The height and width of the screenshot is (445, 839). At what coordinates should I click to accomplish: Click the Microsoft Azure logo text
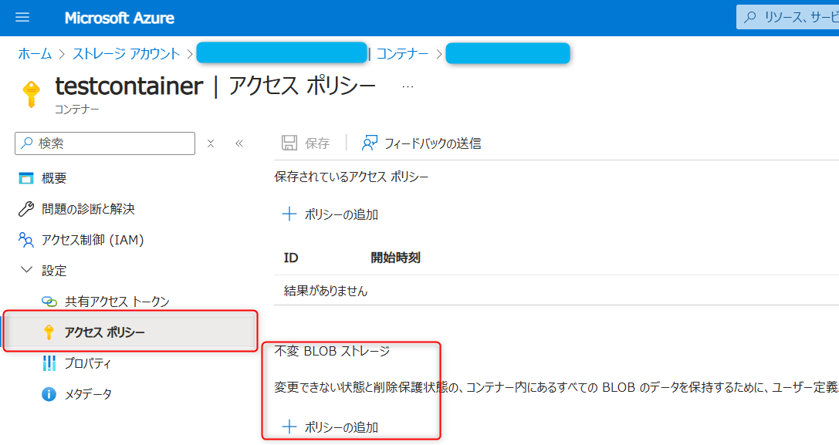[x=120, y=19]
